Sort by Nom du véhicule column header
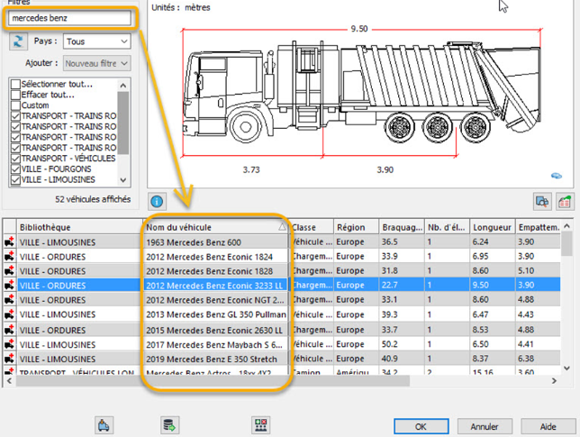 point(215,227)
